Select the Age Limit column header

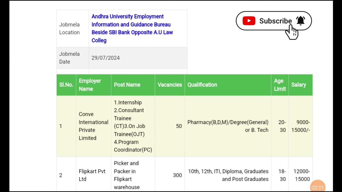coord(279,85)
